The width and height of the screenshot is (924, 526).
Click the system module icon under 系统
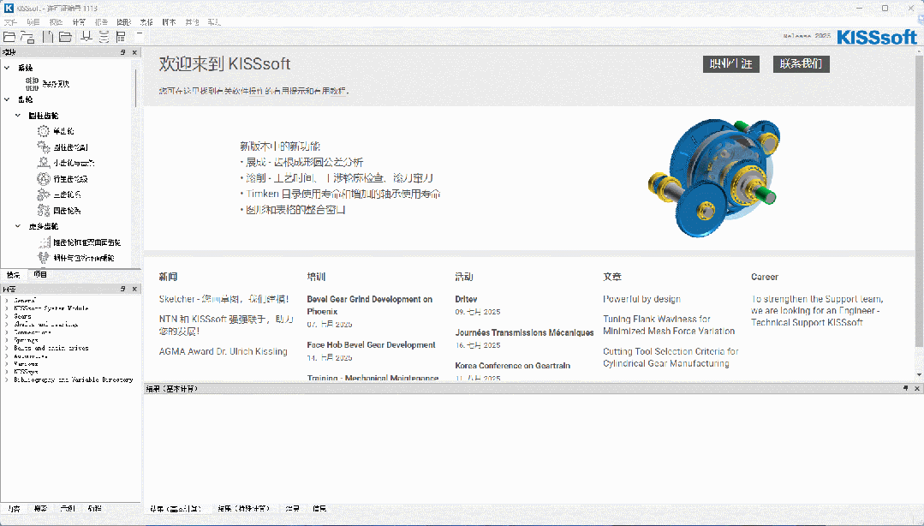pos(33,84)
